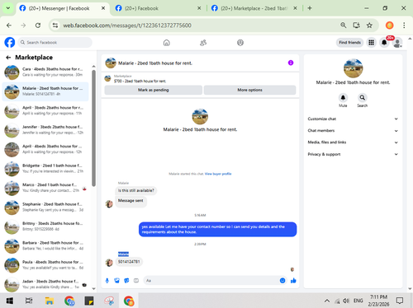
Task: Go back from Marketplace chats list
Action: [8, 58]
